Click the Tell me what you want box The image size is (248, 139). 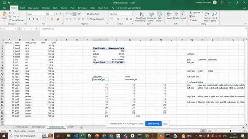pos(128,8)
